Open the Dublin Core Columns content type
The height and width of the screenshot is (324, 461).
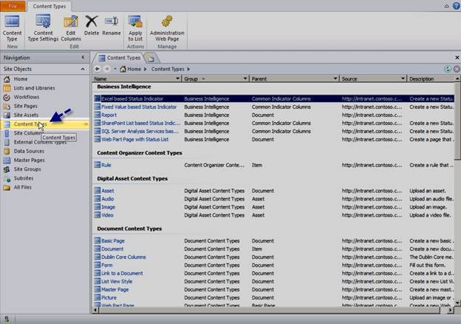coord(123,257)
